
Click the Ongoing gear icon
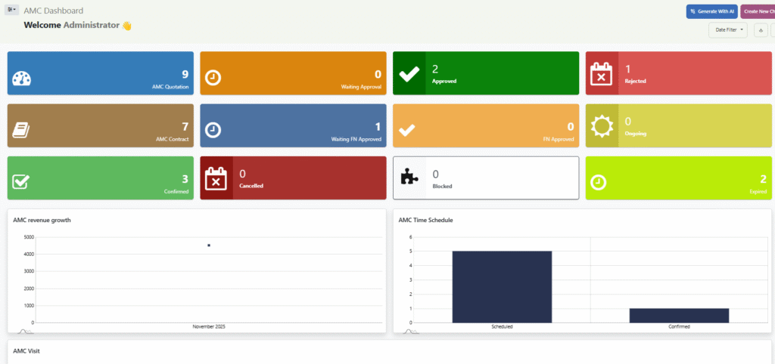[x=602, y=126]
